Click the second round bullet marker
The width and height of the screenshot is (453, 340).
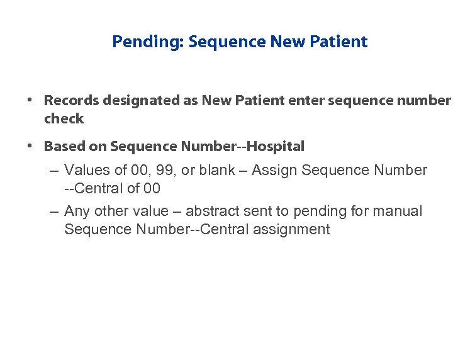click(30, 146)
